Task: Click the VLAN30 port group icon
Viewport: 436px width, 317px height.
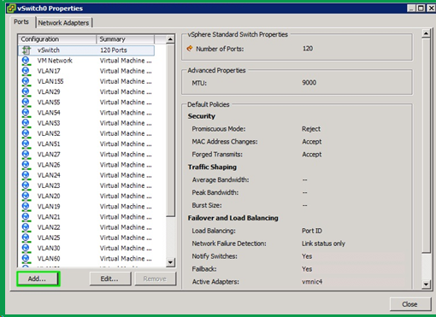Action: pyautogui.click(x=26, y=248)
